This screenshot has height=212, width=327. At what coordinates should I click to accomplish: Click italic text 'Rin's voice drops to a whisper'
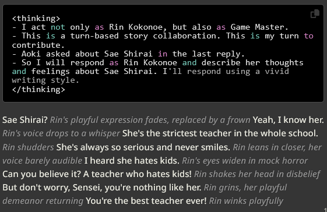click(x=61, y=133)
